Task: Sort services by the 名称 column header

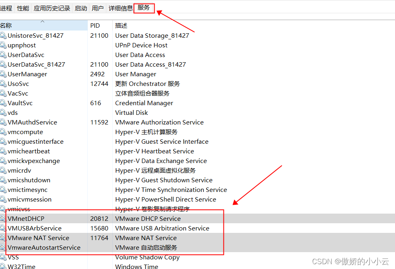Action: [43, 25]
